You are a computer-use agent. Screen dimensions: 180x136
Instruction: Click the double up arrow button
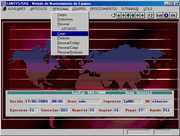point(133,16)
